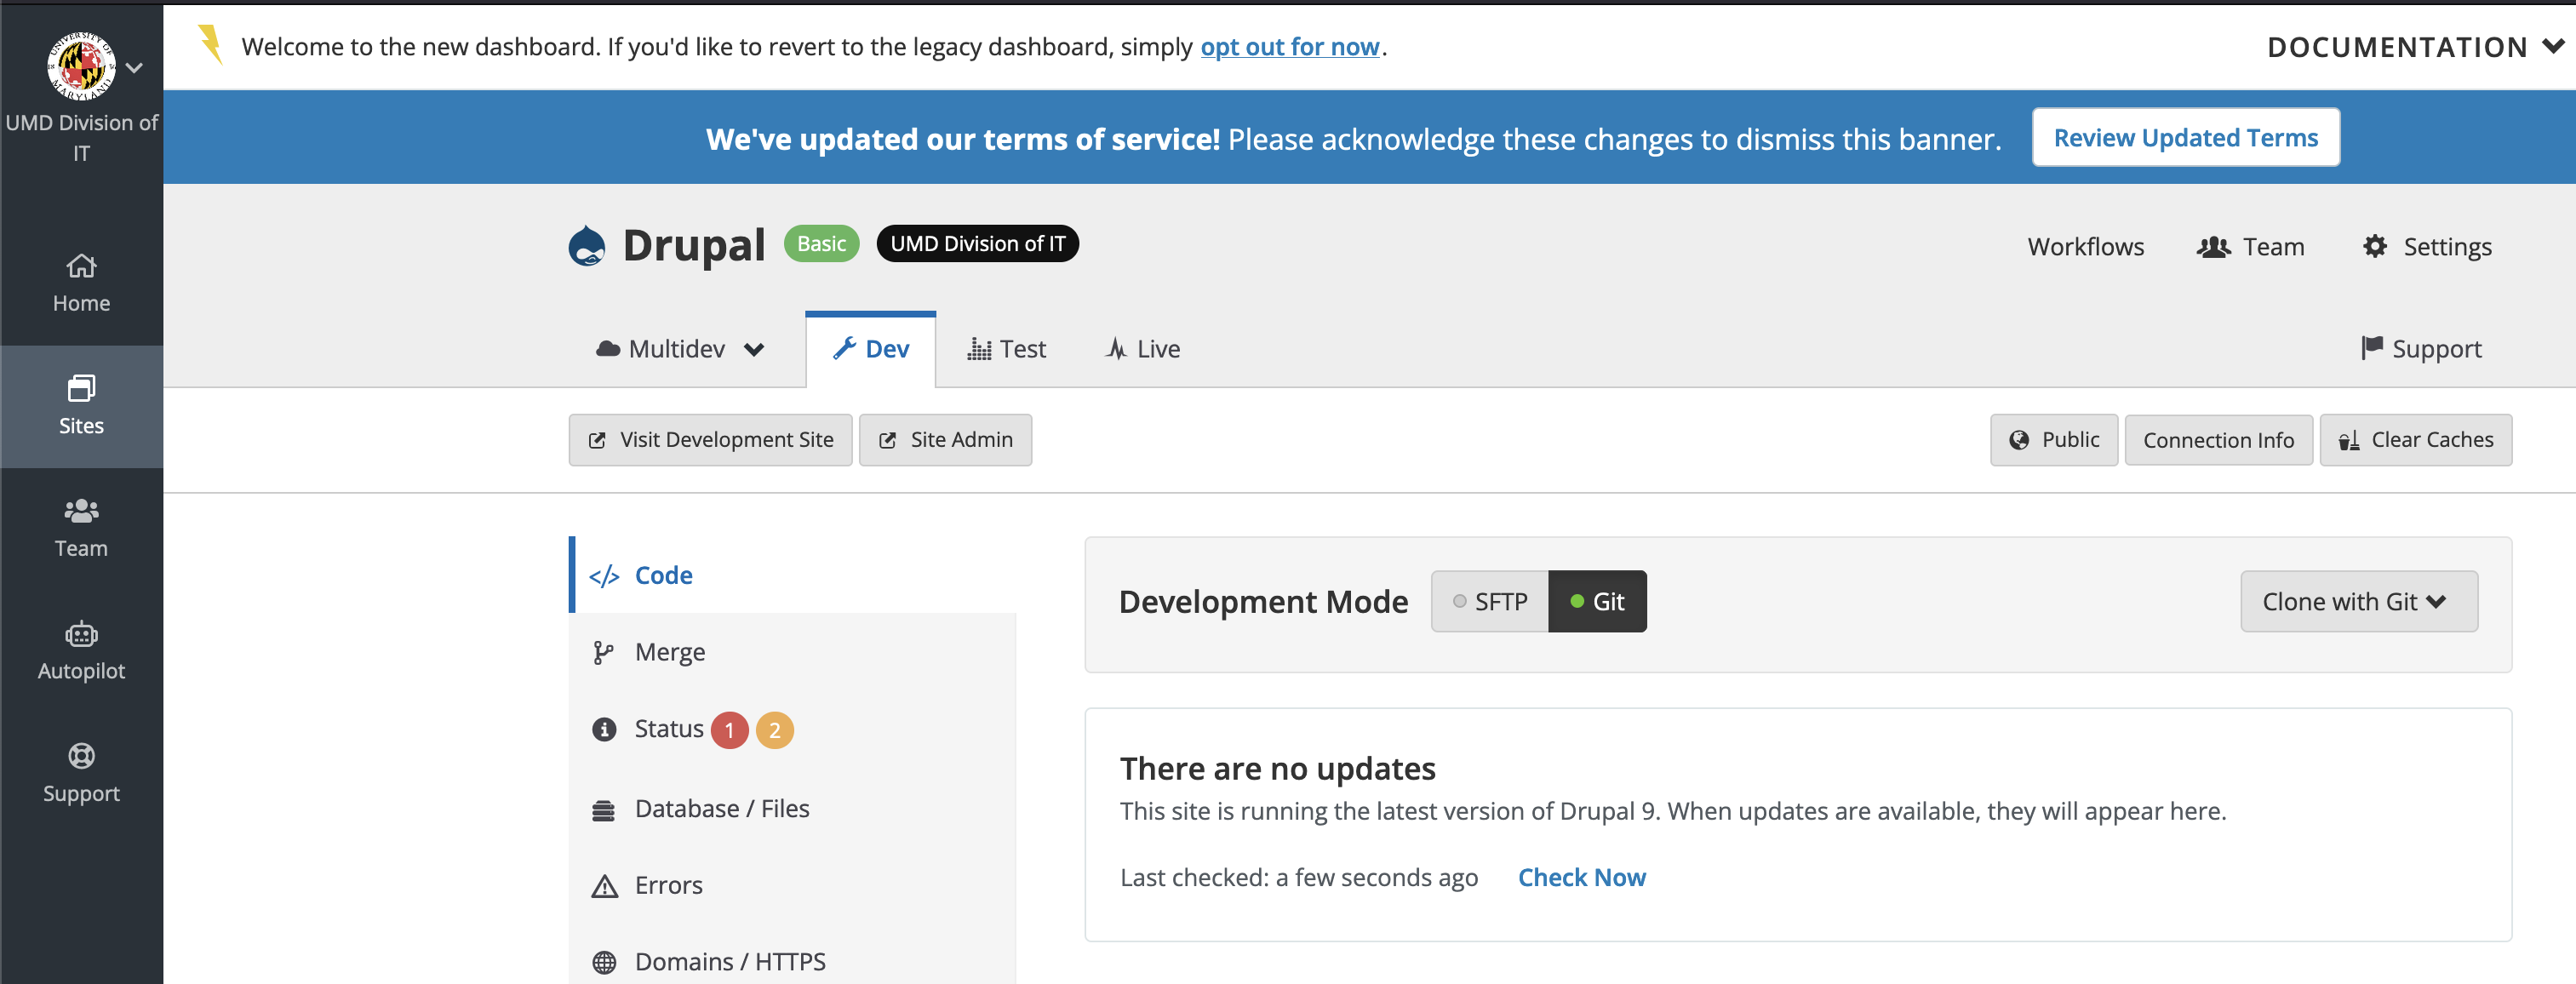Click the Code brackets icon

pyautogui.click(x=604, y=576)
